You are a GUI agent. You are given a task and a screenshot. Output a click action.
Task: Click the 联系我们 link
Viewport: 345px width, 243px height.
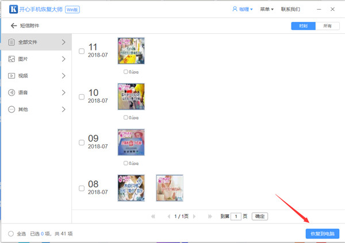pos(290,10)
